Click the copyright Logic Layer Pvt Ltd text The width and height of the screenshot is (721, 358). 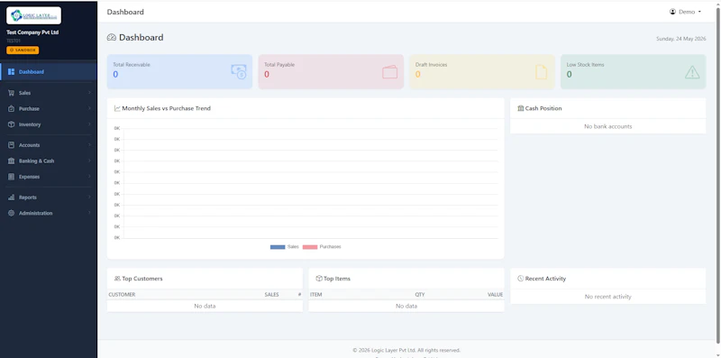(x=406, y=350)
